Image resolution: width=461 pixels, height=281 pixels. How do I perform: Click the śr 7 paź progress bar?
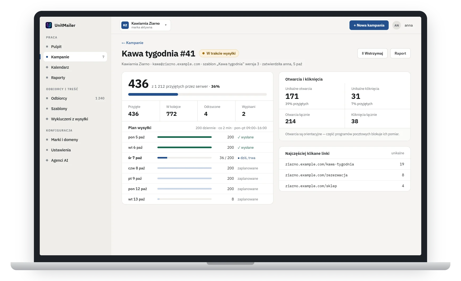click(184, 158)
